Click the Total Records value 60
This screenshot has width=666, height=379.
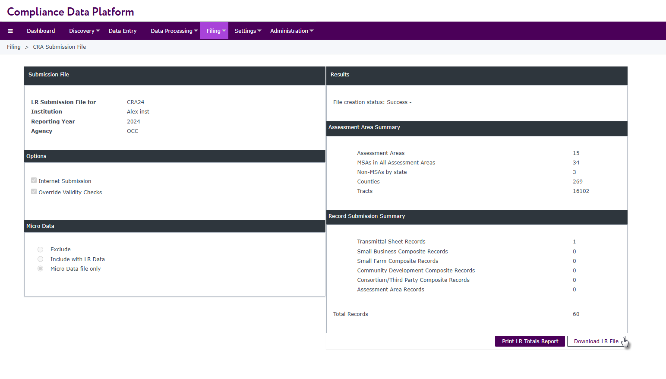pyautogui.click(x=576, y=314)
